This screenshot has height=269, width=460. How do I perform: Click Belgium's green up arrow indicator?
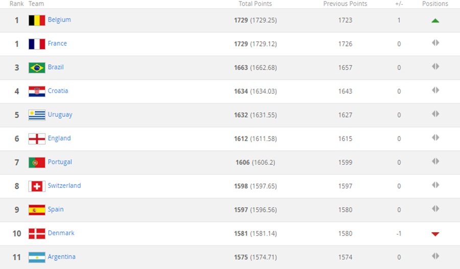pyautogui.click(x=435, y=20)
